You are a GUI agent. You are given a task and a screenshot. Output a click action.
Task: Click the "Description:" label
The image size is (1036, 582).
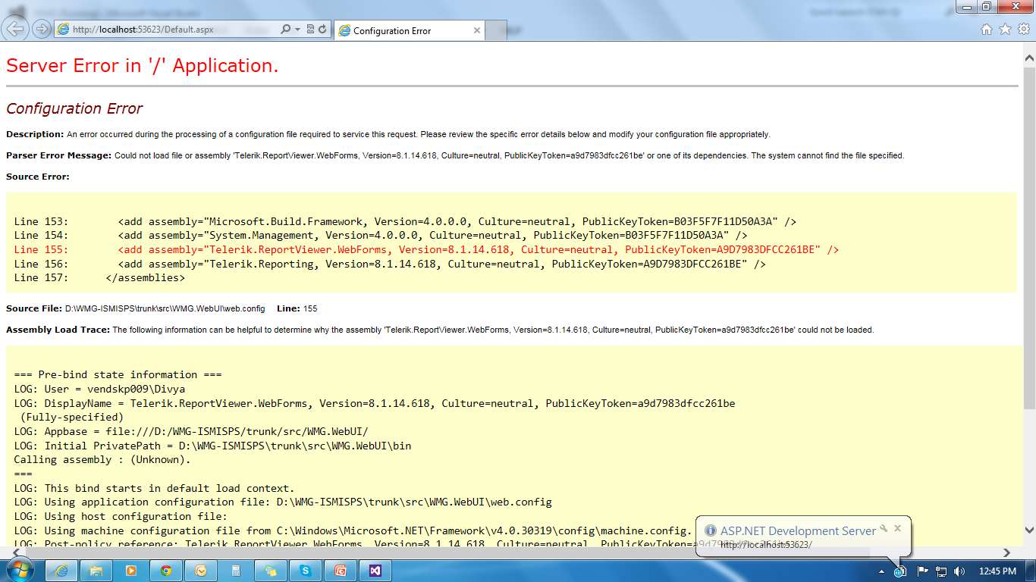click(35, 134)
